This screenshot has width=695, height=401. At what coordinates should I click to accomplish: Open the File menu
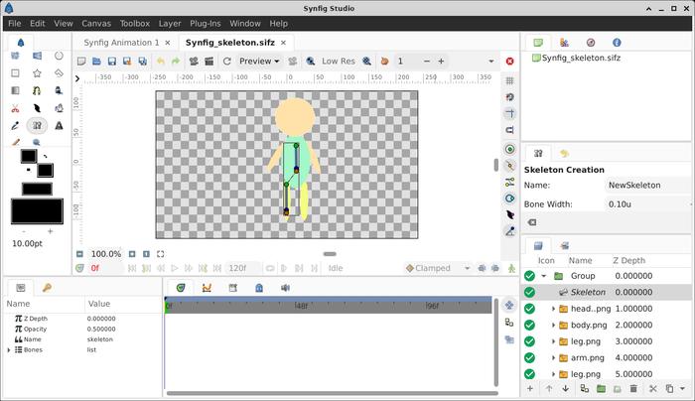[15, 24]
